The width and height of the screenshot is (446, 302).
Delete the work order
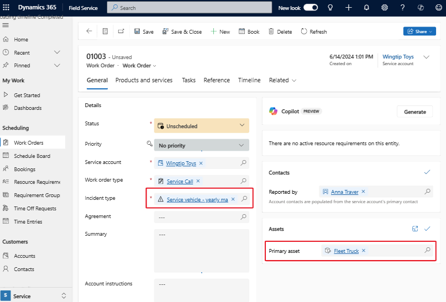(x=280, y=31)
